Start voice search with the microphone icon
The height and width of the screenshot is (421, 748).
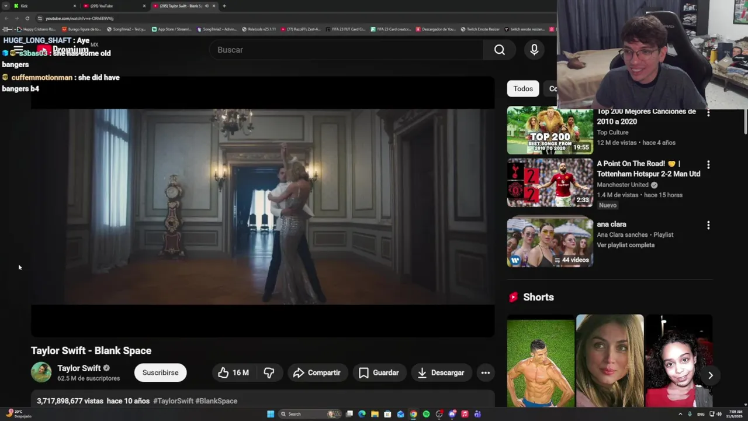(x=534, y=50)
